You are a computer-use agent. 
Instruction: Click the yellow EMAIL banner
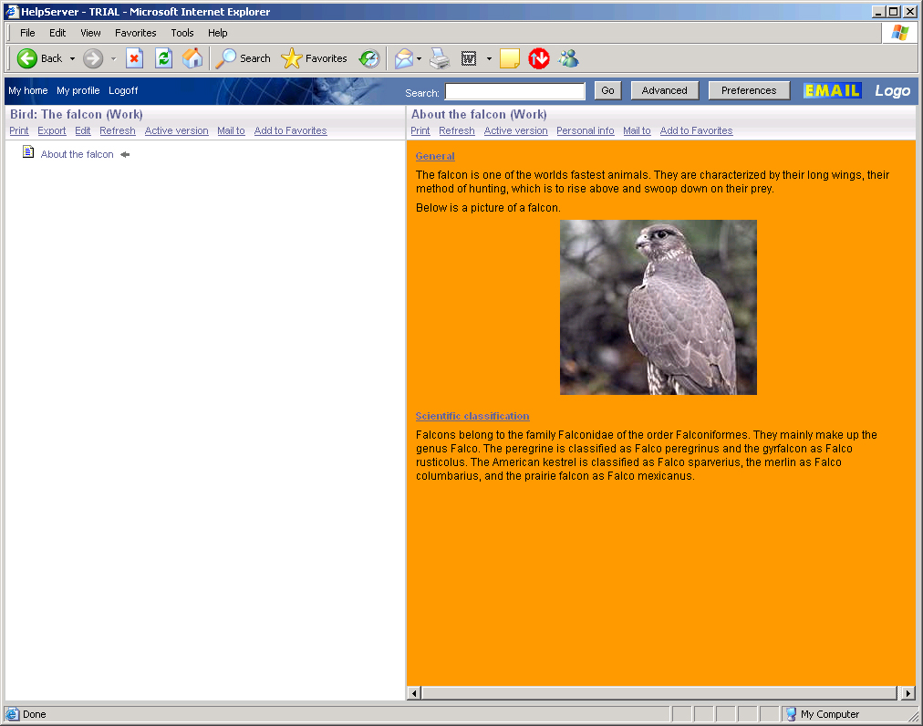click(833, 90)
